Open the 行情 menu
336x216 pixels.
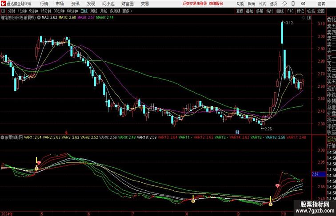(x=44, y=4)
